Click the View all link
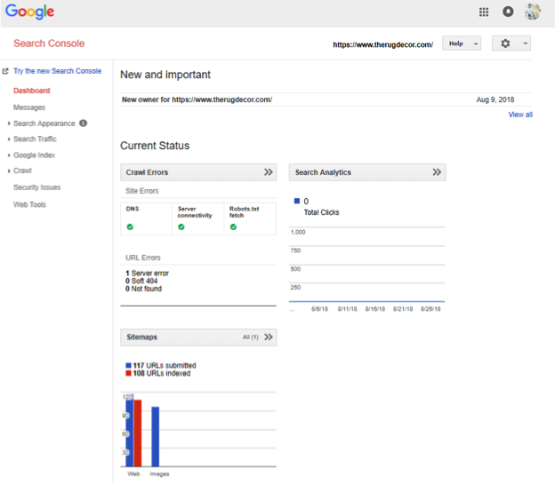Viewport: 555px width, 485px height. point(520,115)
